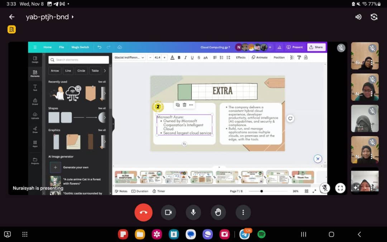Unpin the presentation with the pin icon
Viewport: 387px width, 242px height.
pyautogui.click(x=325, y=188)
